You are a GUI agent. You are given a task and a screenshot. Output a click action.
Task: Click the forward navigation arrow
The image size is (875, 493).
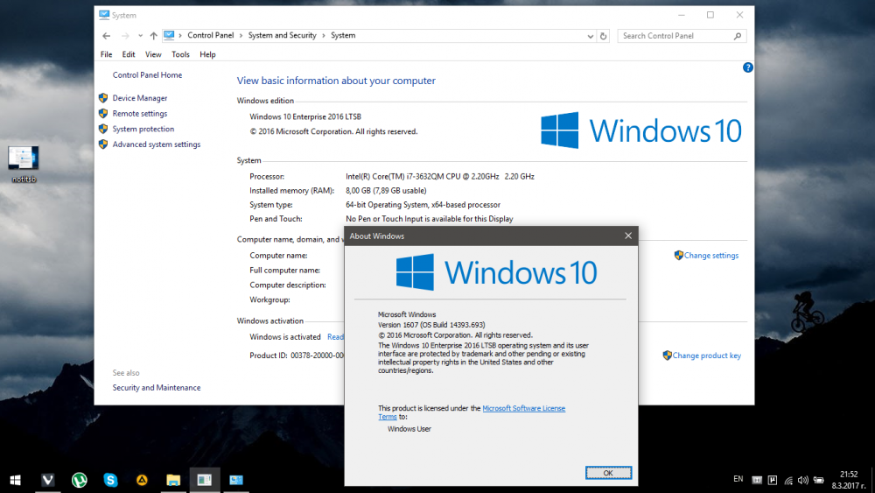point(125,36)
